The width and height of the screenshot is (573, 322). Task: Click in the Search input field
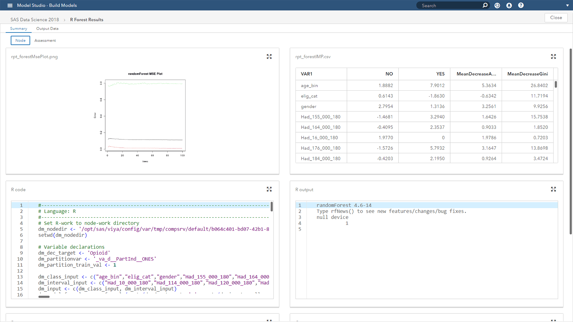pos(450,5)
